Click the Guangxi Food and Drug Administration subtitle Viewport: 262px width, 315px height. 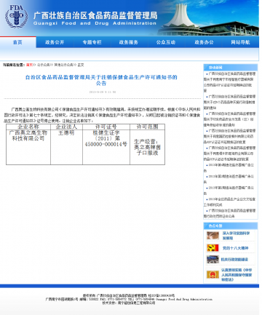click(x=95, y=23)
